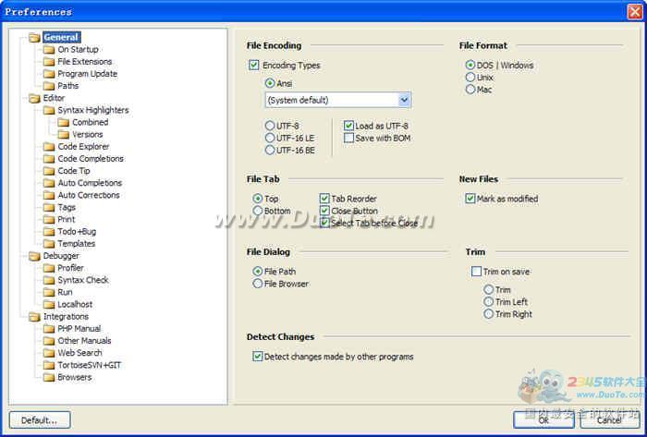
Task: Select the UTF-8 encoding radio button
Action: (x=270, y=126)
